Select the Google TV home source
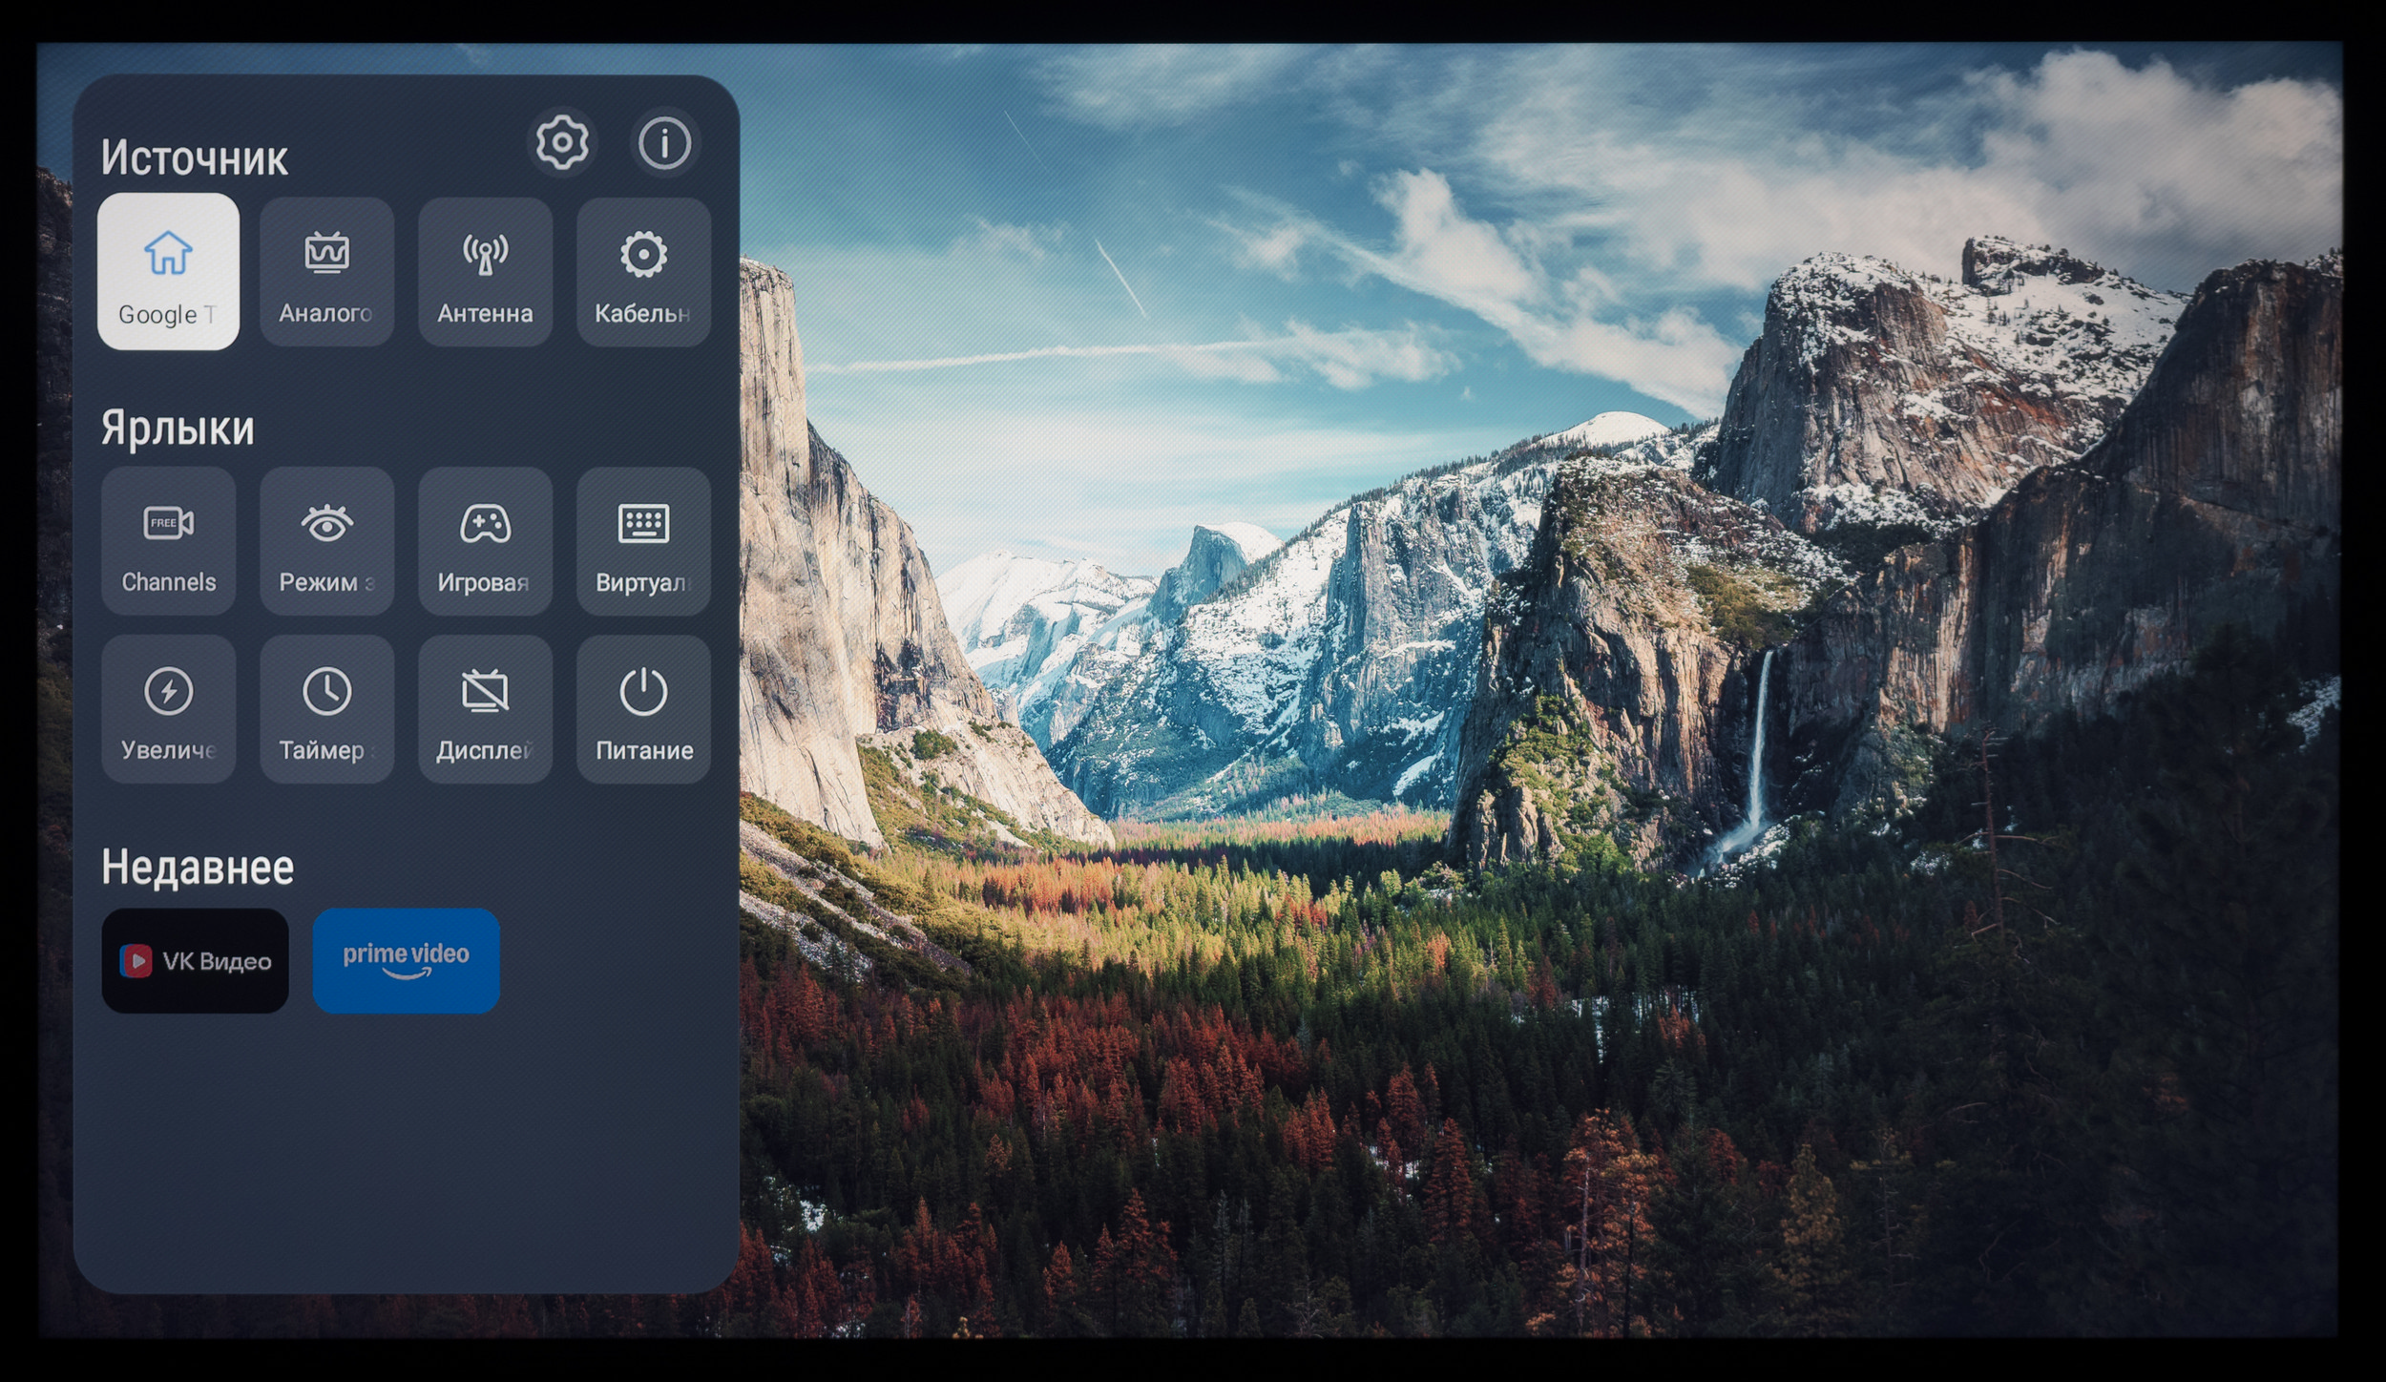The width and height of the screenshot is (2386, 1382). coord(168,272)
